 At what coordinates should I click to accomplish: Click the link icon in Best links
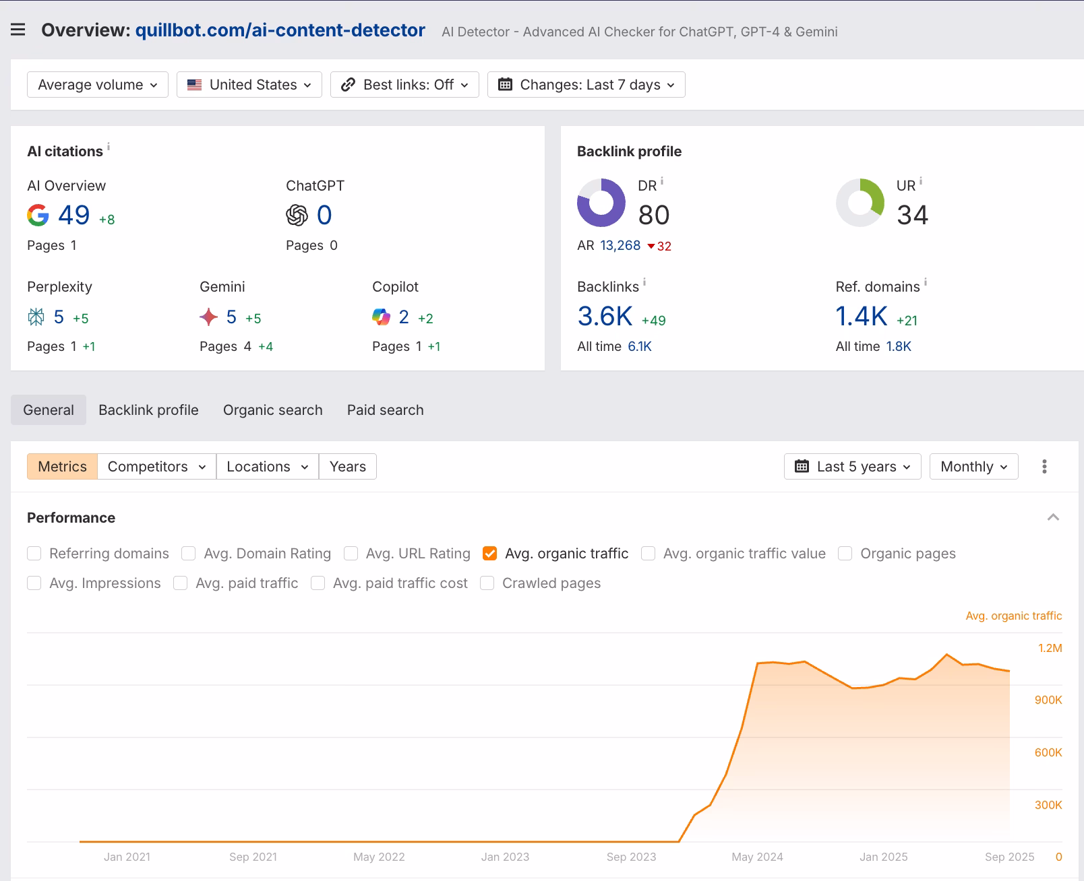click(348, 85)
